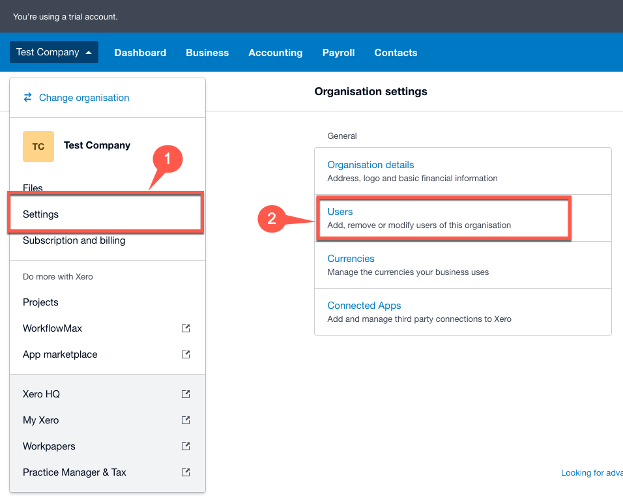Click 'Address, logo and basic financial information' text

(412, 179)
